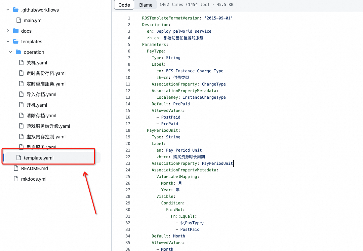Click the main.yml file icon
The image size is (363, 251).
(x=19, y=20)
